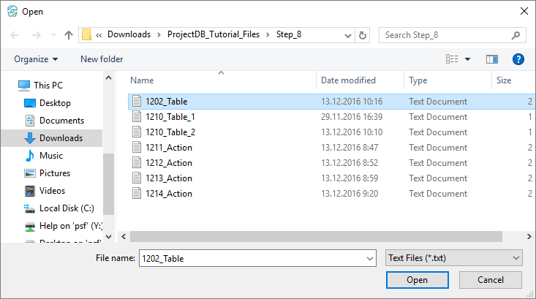536x299 pixels.
Task: Open the File name history dropdown
Action: (369, 258)
